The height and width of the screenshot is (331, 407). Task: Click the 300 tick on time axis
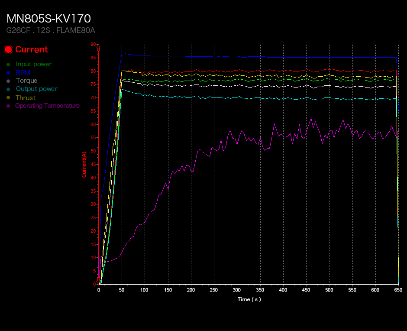[x=237, y=290]
